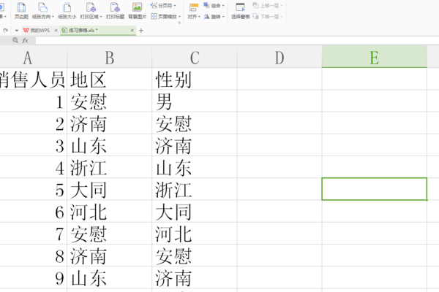Expand the bring forward (上移一层) dropdown arrow
Image resolution: width=439 pixels, height=292 pixels.
point(282,6)
